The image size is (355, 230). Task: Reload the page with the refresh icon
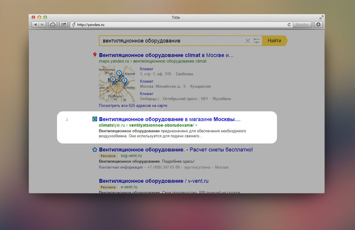pyautogui.click(x=289, y=24)
